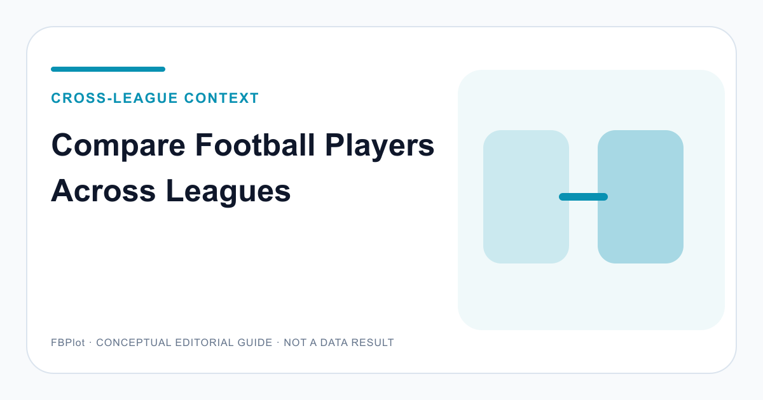Image resolution: width=763 pixels, height=400 pixels.
Task: Click the word Across in the headline
Action: point(103,192)
